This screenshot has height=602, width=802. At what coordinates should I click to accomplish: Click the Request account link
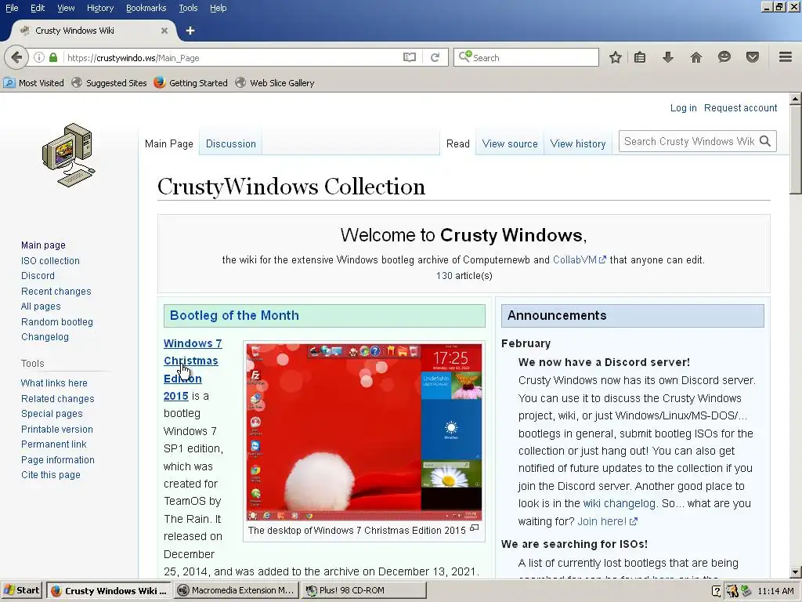[x=740, y=108]
